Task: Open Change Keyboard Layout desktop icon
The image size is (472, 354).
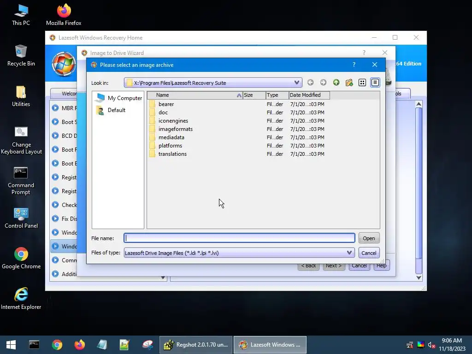Action: pyautogui.click(x=21, y=140)
